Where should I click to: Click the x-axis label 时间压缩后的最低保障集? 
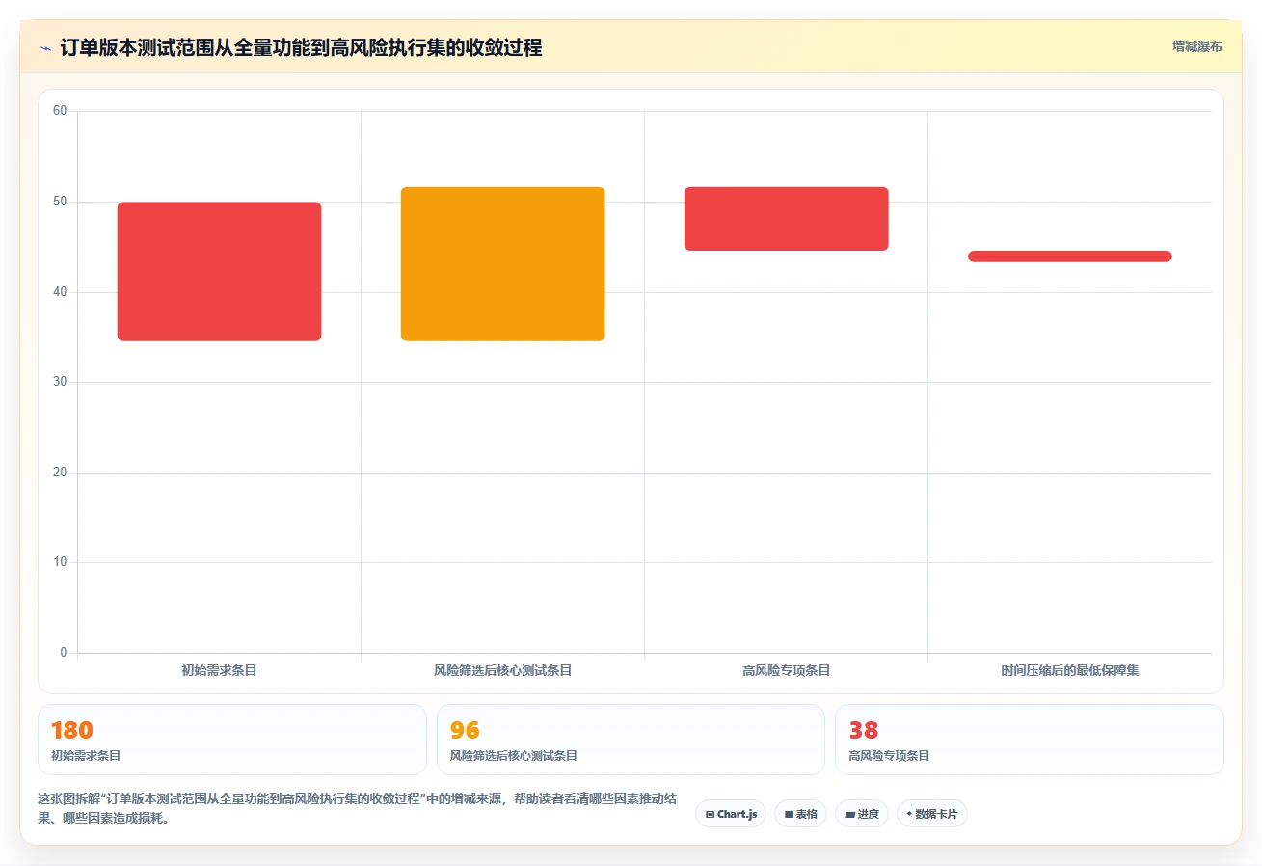pos(1069,670)
